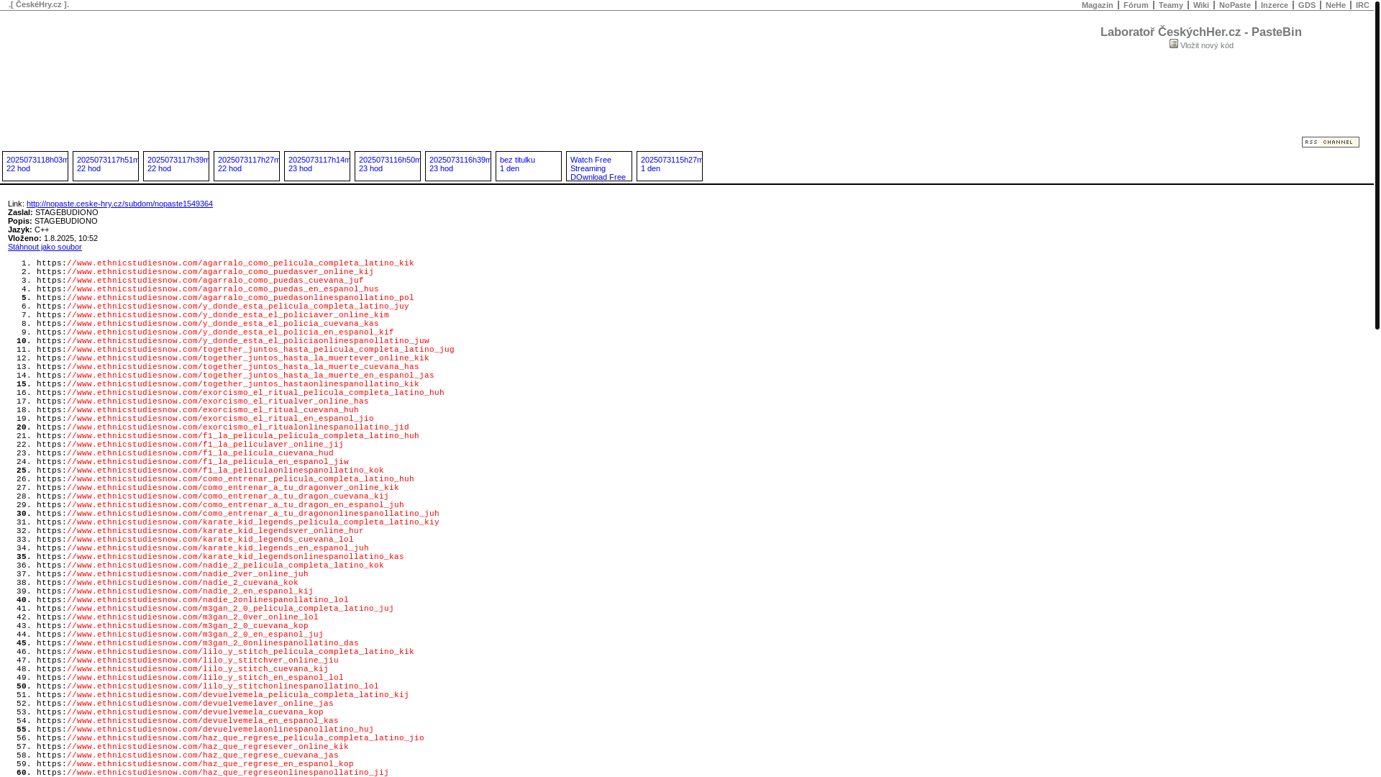
Task: Click line 48 lilo_y_stitch_cuevana_kij
Action: 183,669
